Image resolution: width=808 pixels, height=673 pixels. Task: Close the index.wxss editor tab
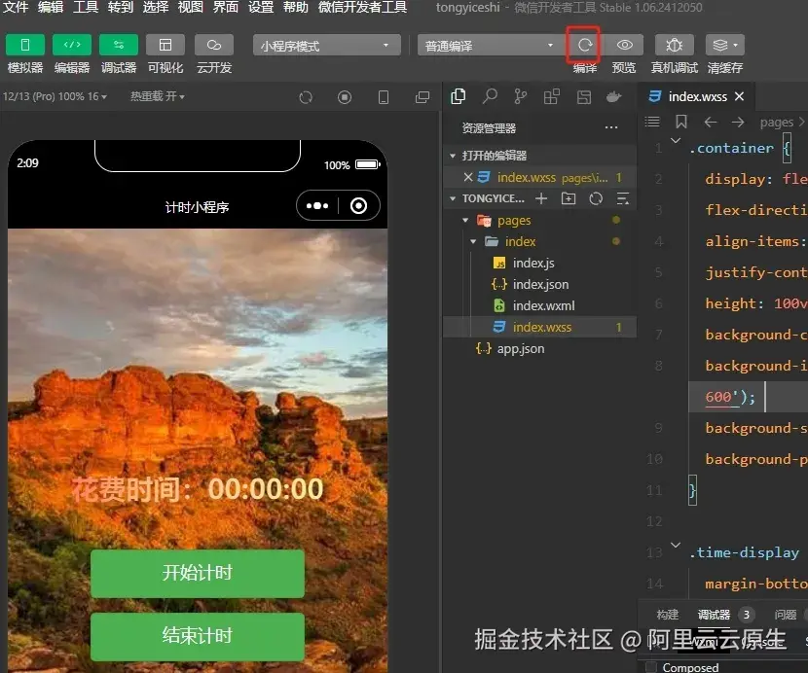pyautogui.click(x=741, y=96)
